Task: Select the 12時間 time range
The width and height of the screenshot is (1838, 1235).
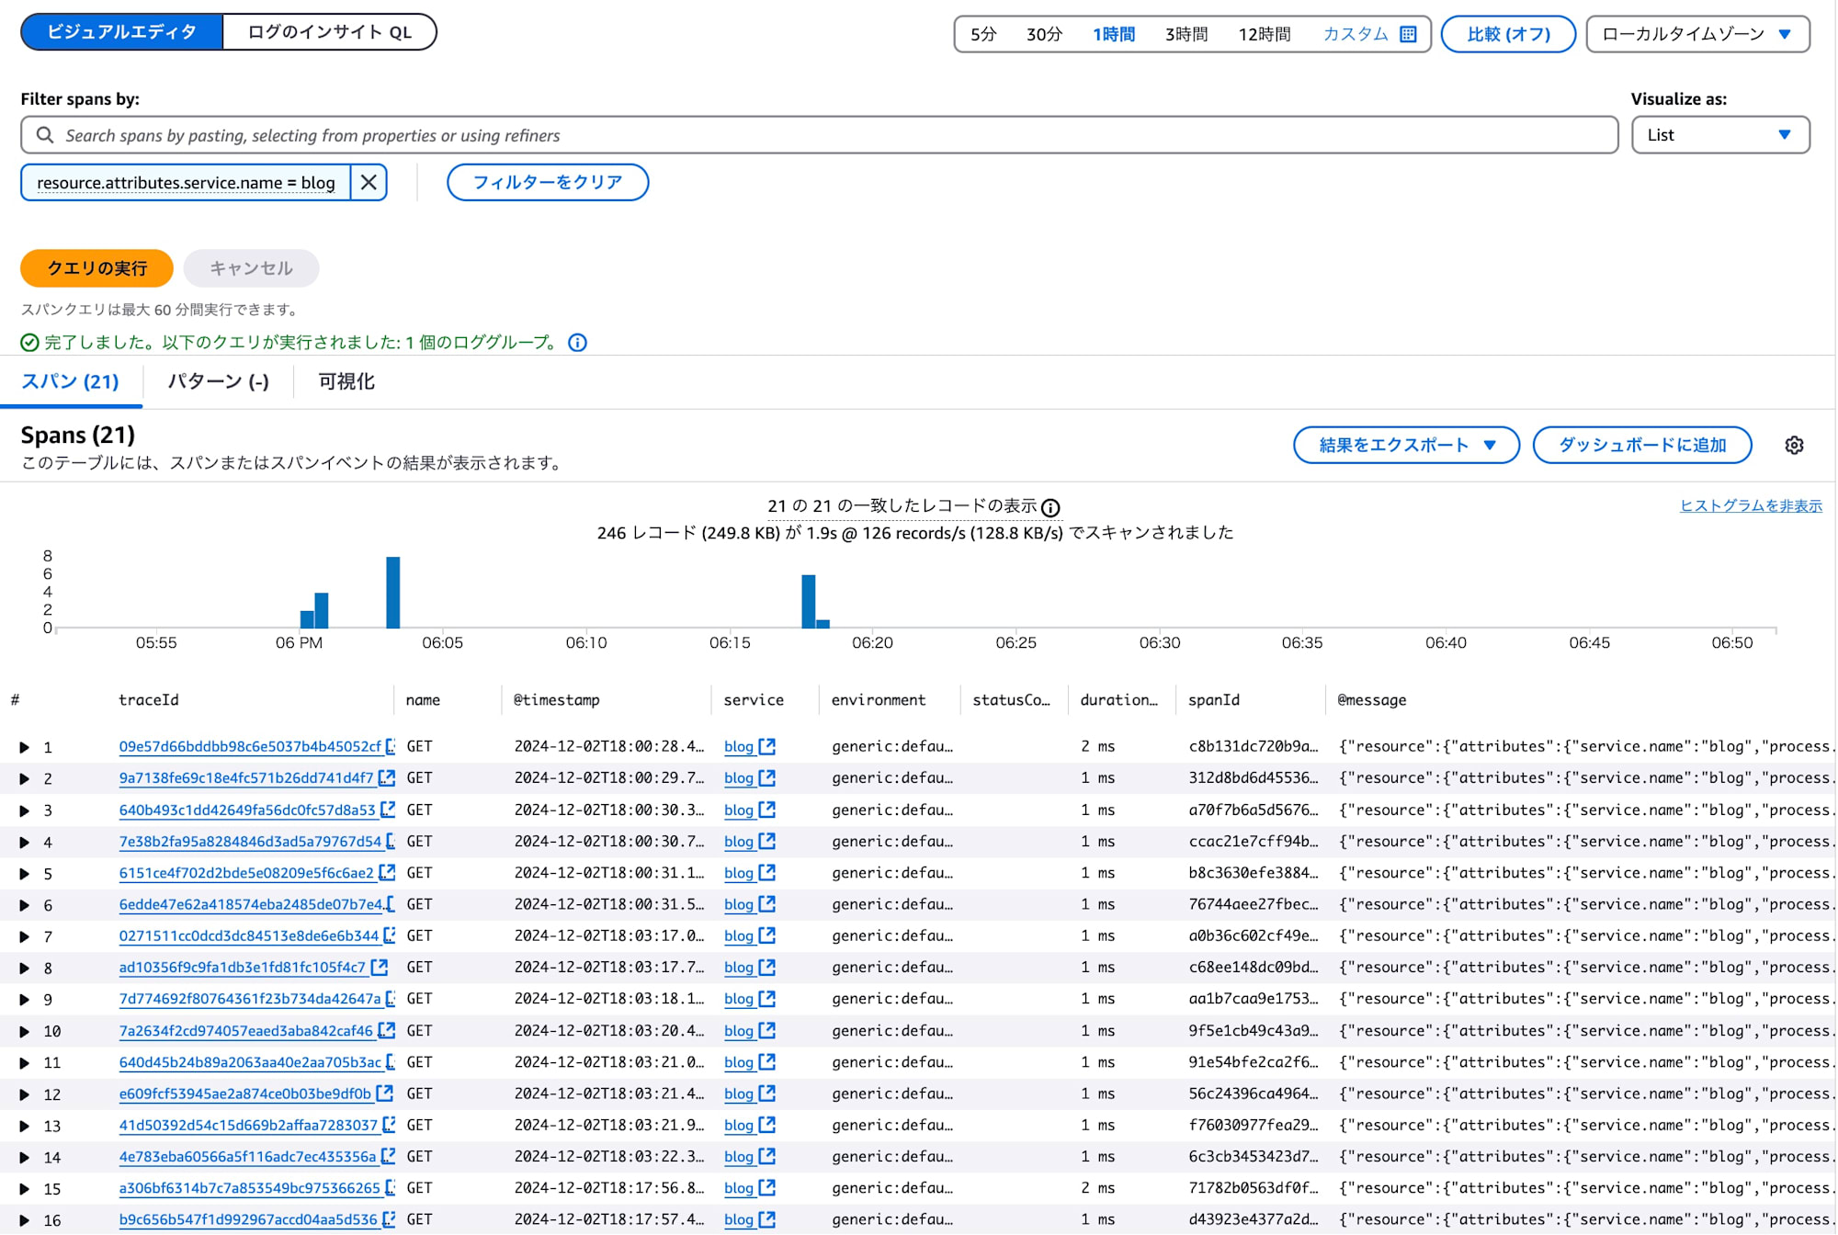Action: 1265,34
